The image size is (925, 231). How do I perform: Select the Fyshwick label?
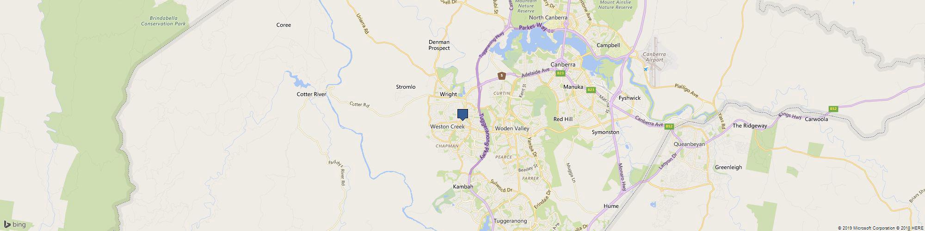[629, 98]
